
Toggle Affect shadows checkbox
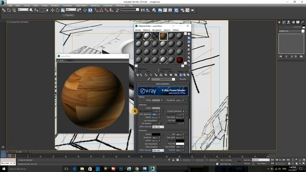click(x=159, y=147)
